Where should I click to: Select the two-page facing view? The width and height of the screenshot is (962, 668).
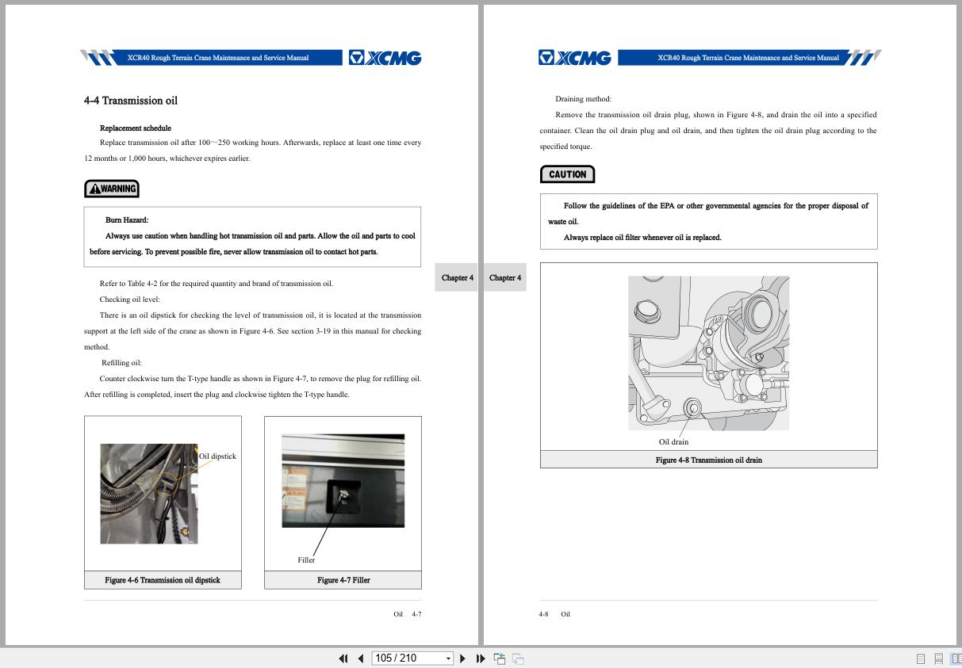click(956, 658)
